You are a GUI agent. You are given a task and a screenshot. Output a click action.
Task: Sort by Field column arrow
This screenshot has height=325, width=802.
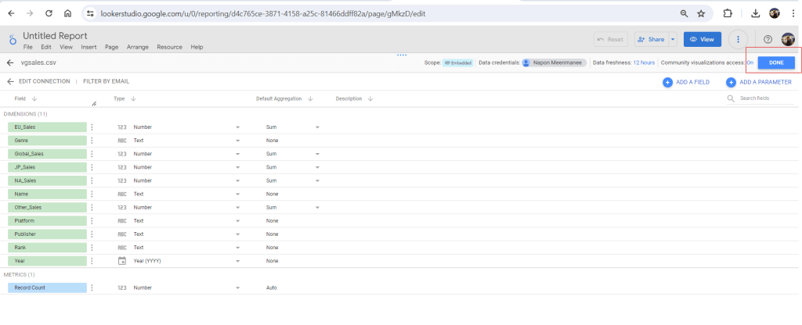(x=34, y=98)
